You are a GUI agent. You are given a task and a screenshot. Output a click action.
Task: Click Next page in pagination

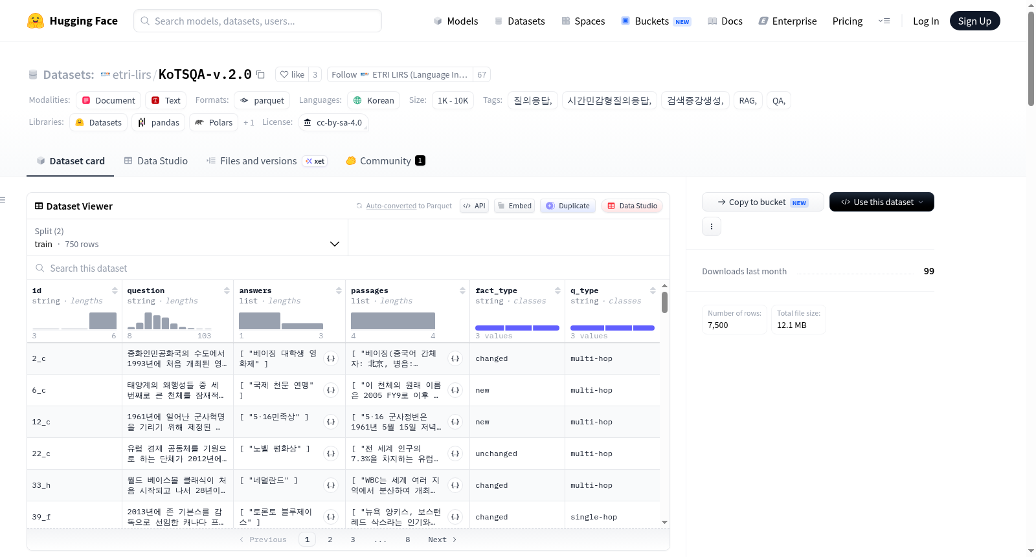pyautogui.click(x=442, y=540)
